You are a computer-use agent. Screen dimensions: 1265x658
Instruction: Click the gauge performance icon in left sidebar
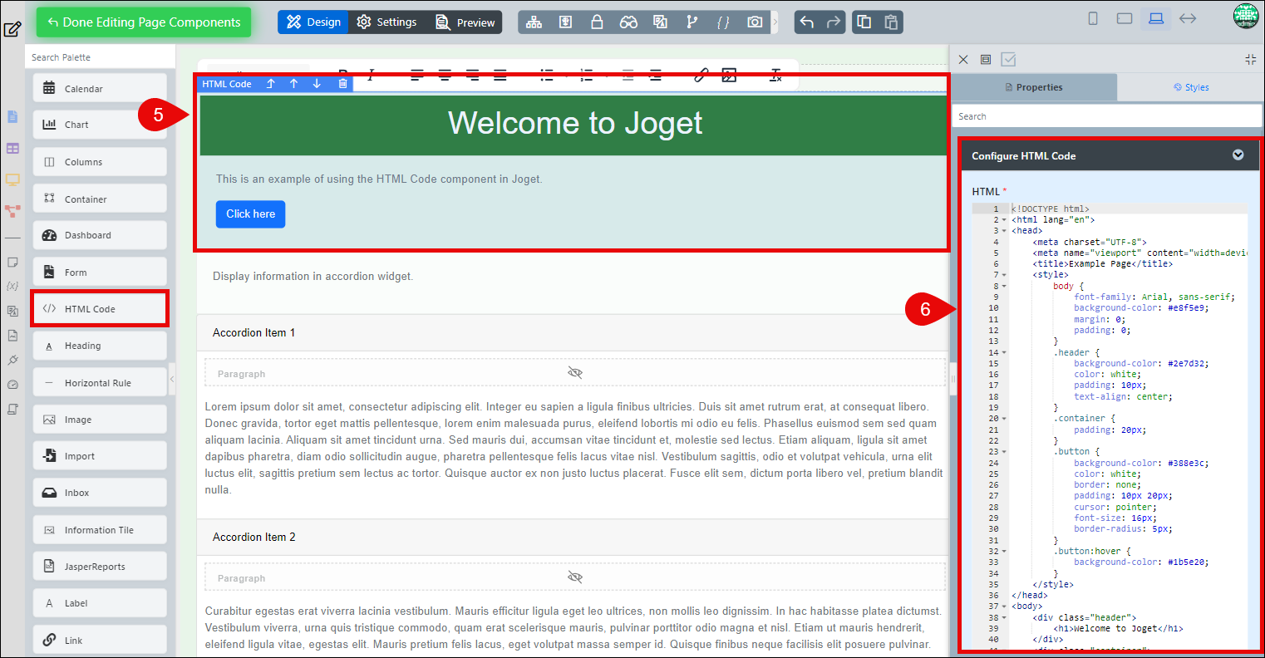(12, 385)
